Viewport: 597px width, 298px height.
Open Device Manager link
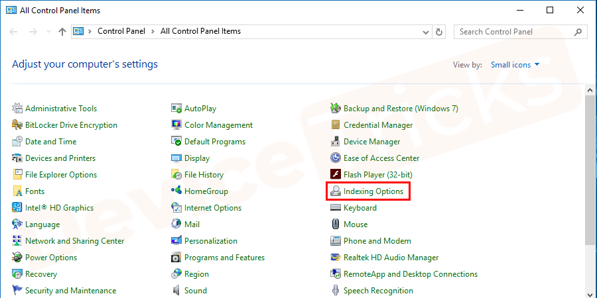pos(371,142)
